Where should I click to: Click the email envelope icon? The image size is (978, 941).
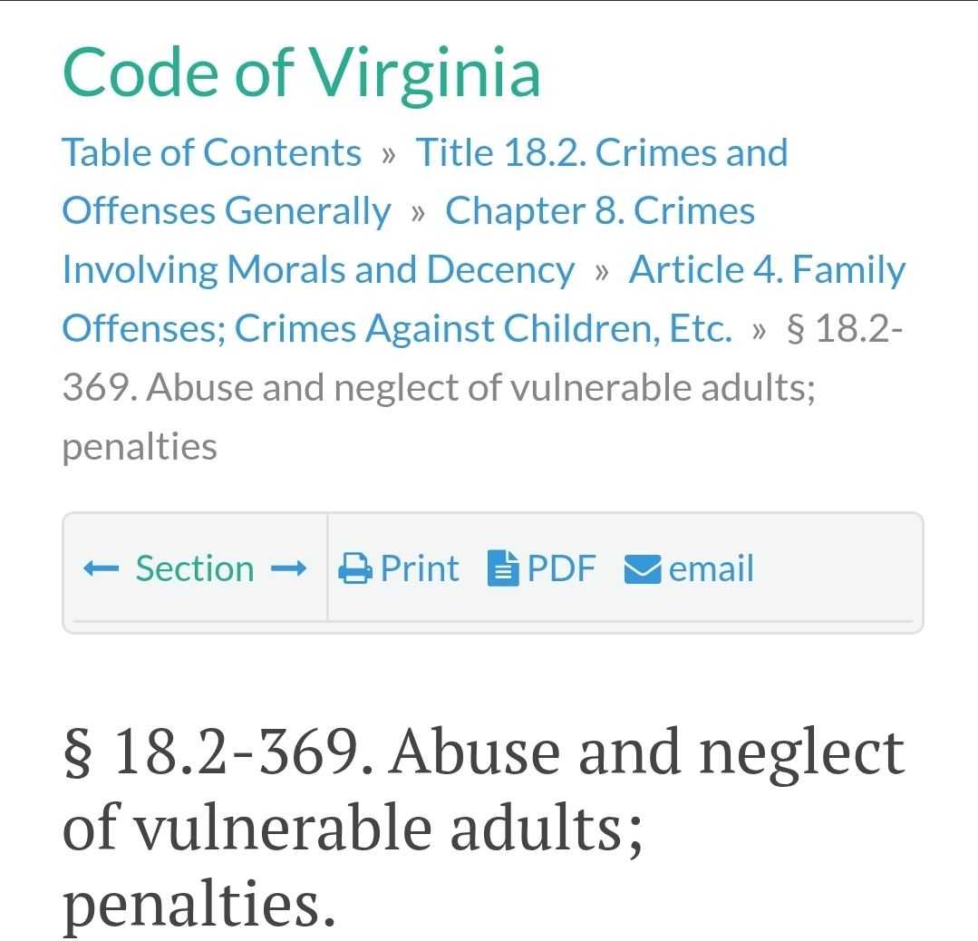(x=642, y=569)
